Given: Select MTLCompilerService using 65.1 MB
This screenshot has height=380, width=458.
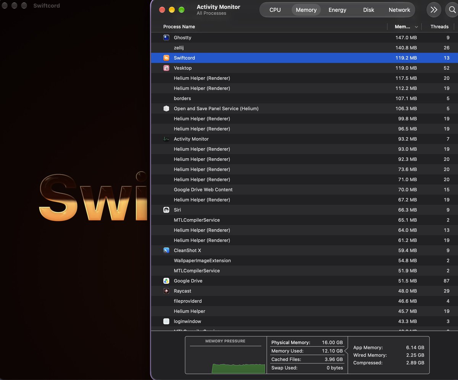Looking at the screenshot, I should click(304, 220).
